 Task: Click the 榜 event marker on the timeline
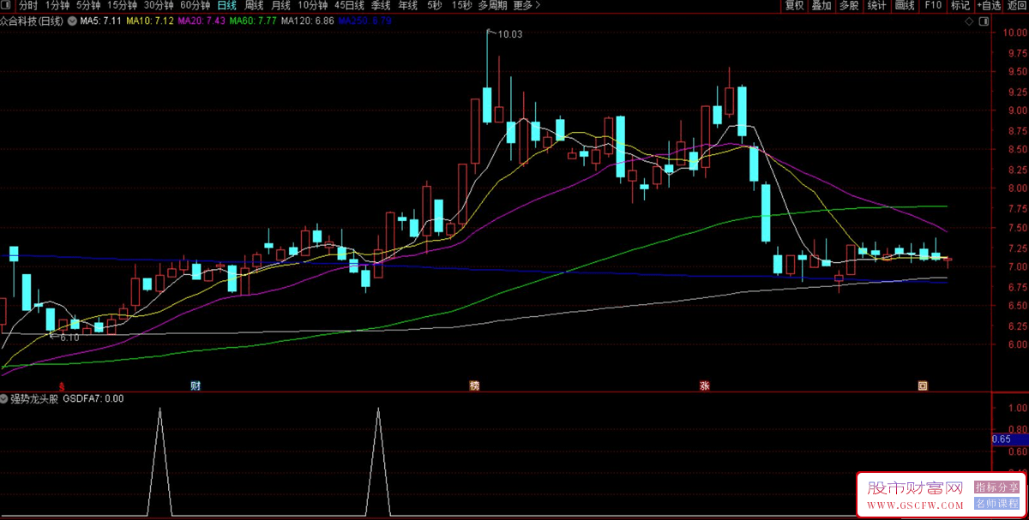pyautogui.click(x=474, y=386)
